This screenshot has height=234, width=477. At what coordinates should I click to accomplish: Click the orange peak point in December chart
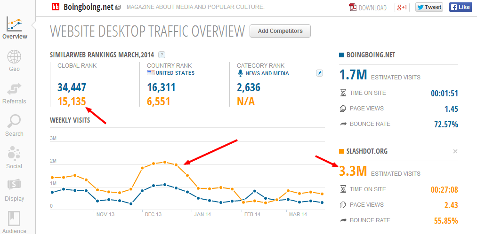tap(165, 162)
